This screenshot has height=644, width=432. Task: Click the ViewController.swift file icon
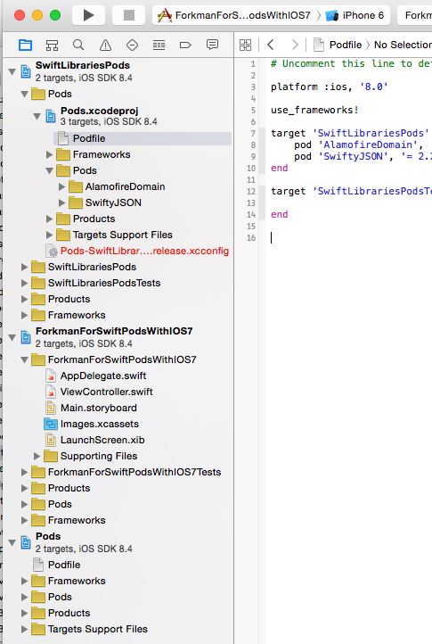point(51,392)
